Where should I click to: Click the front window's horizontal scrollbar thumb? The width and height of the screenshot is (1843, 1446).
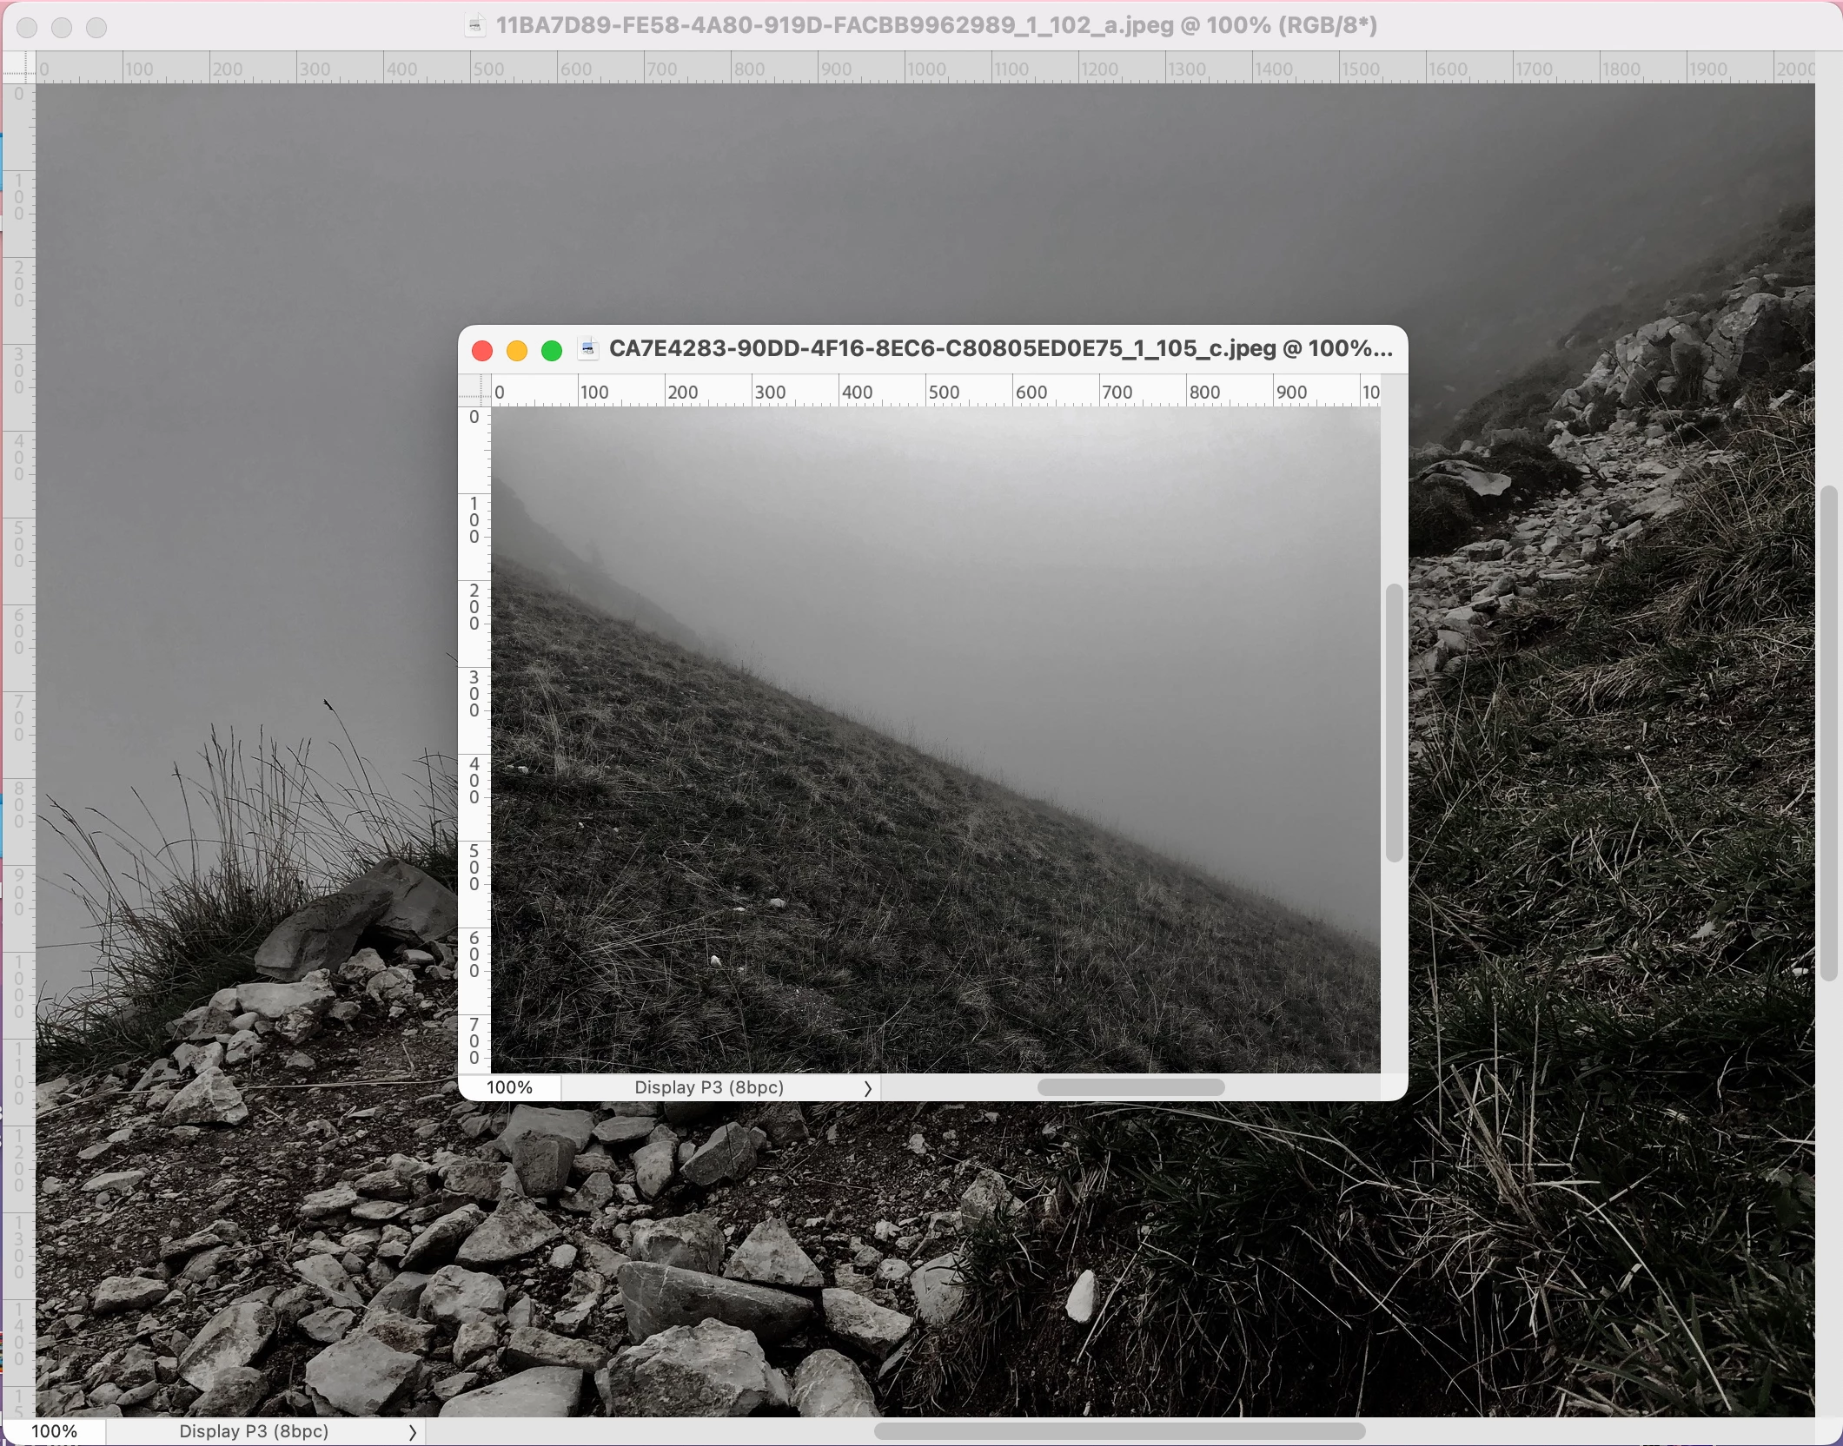pyautogui.click(x=1130, y=1087)
